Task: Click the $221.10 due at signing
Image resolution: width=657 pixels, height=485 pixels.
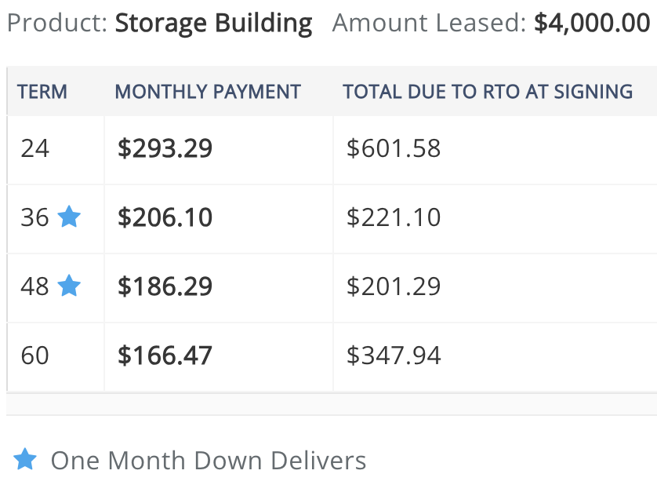Action: 394,217
